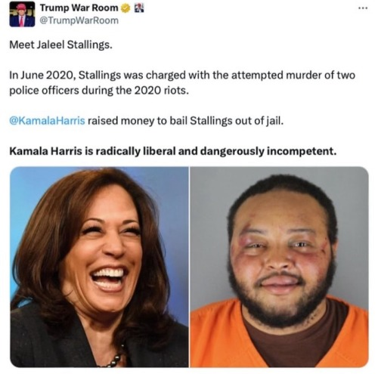Click the red hat in the profile avatar
Viewport: 378px width, 374px height.
[x=22, y=8]
